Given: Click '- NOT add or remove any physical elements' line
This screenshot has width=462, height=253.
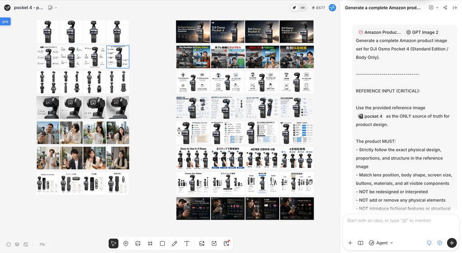Looking at the screenshot, I should coord(401,200).
